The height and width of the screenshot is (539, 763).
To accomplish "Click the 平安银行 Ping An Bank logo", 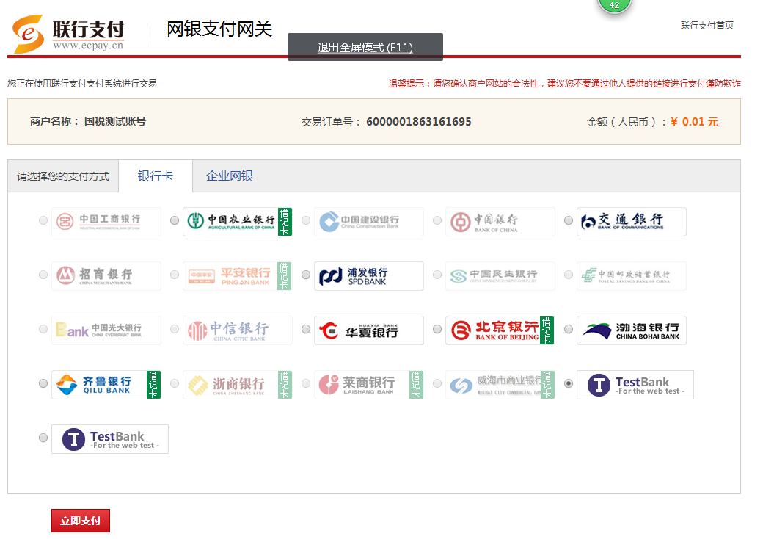I will pyautogui.click(x=238, y=276).
